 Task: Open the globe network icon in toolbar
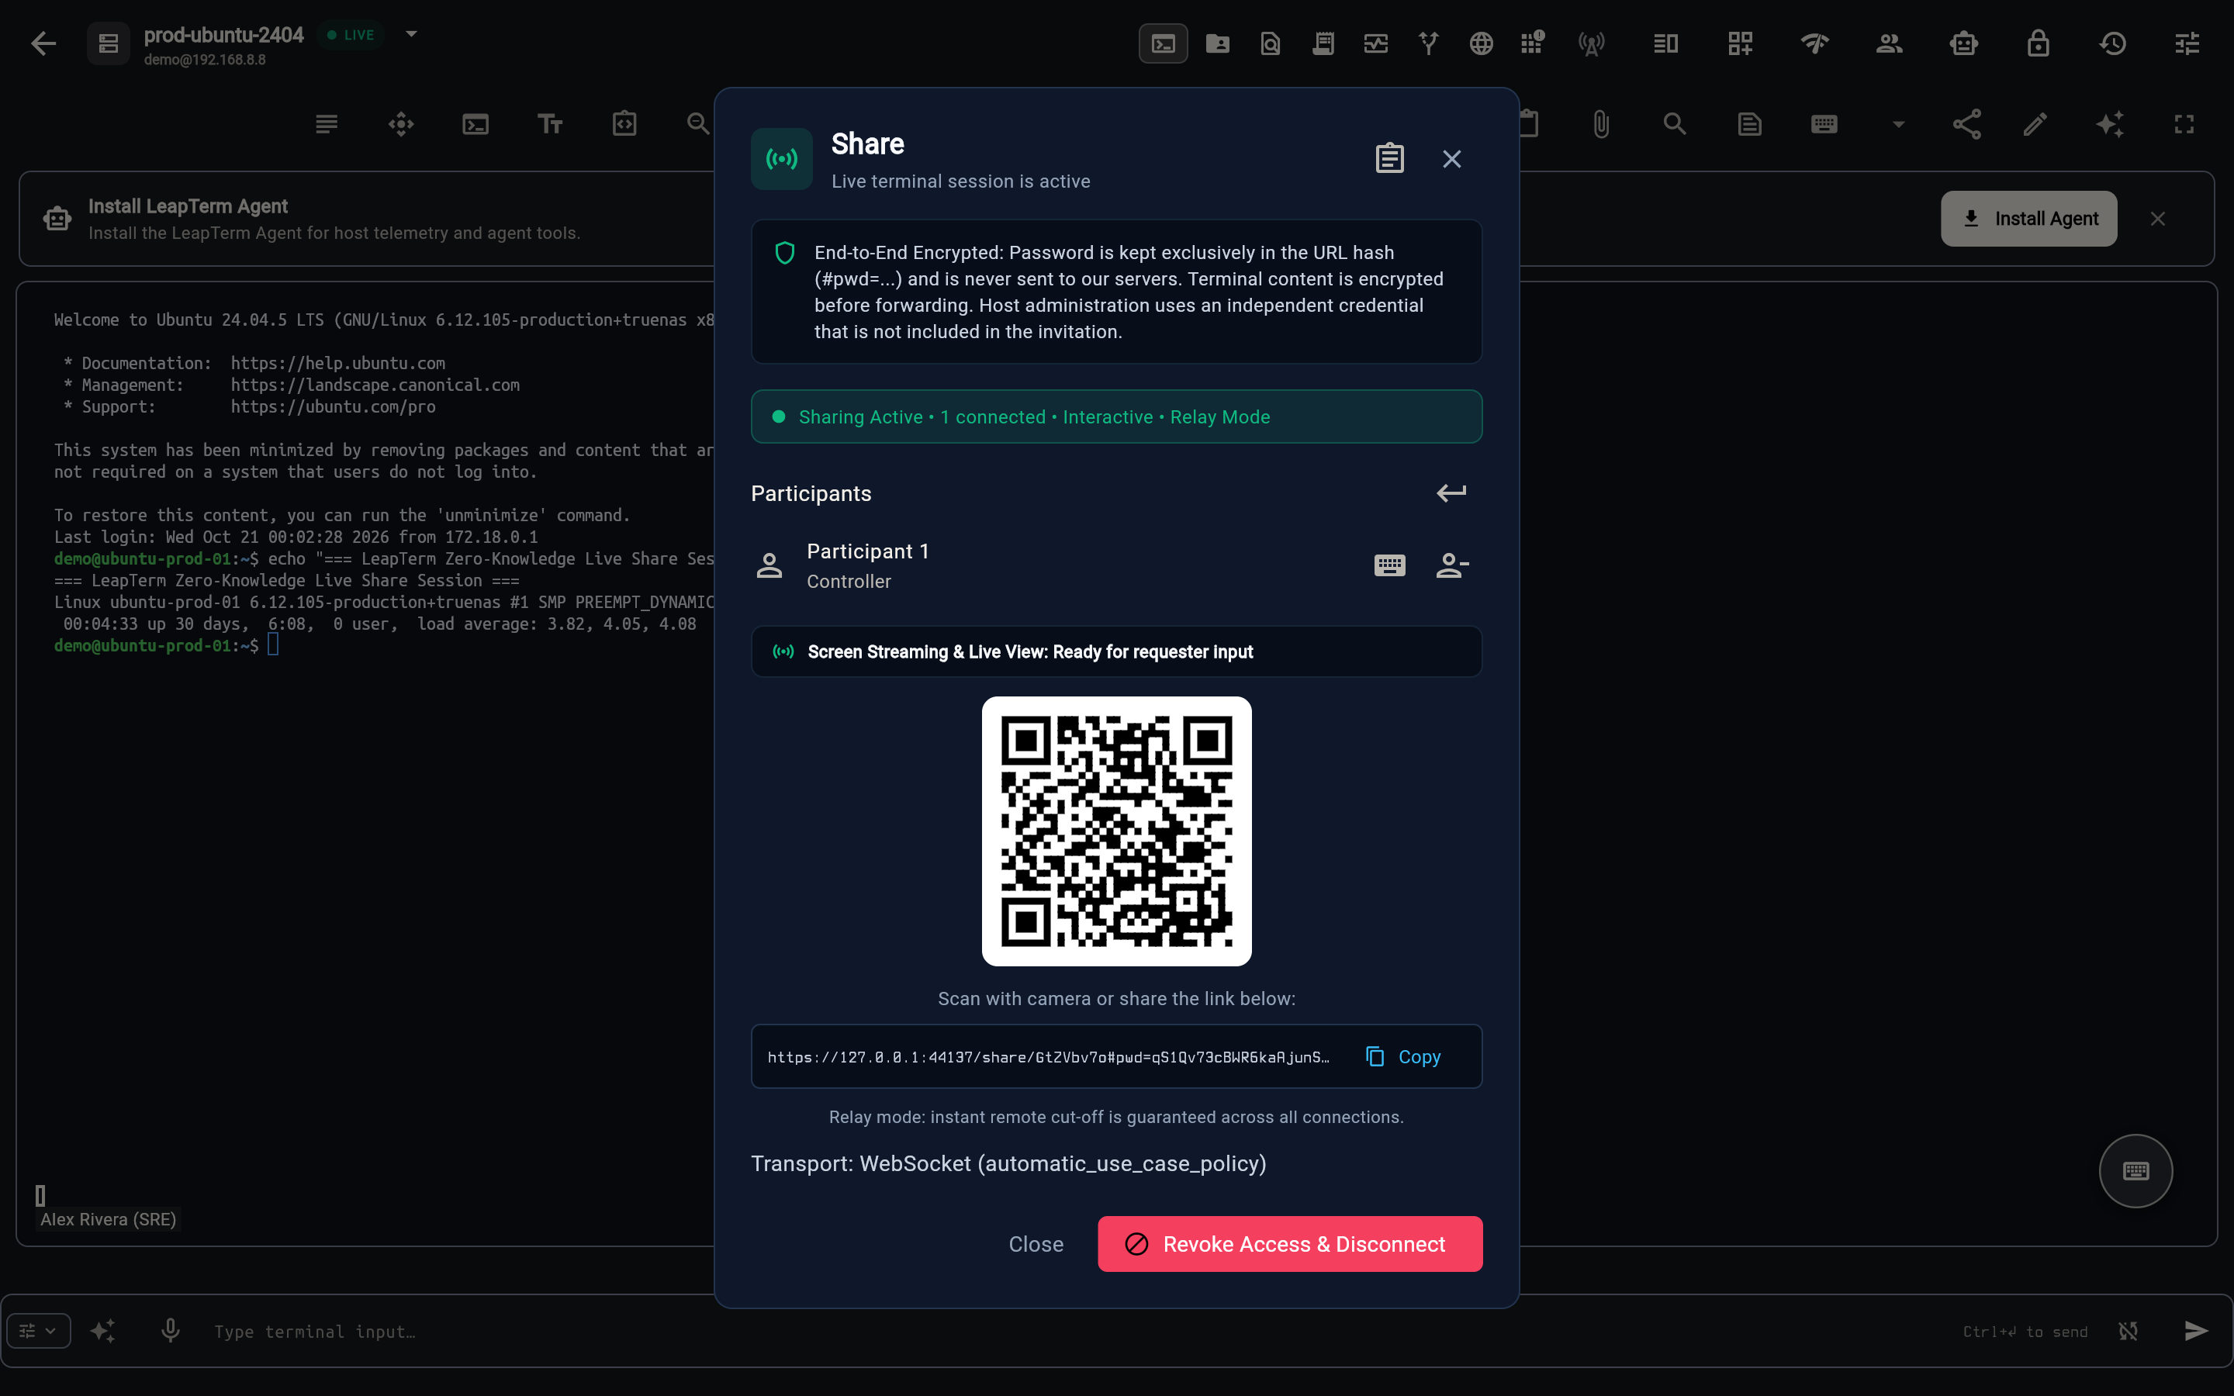tap(1481, 43)
